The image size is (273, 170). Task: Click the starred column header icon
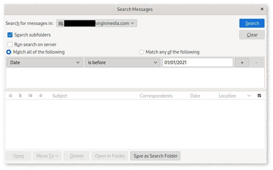[x=11, y=96]
